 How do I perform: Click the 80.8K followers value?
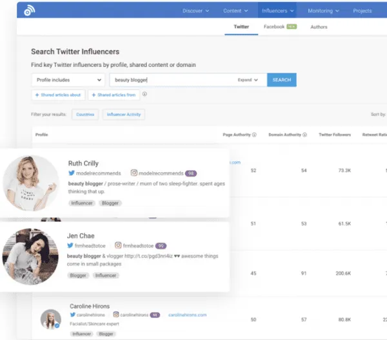click(x=344, y=319)
